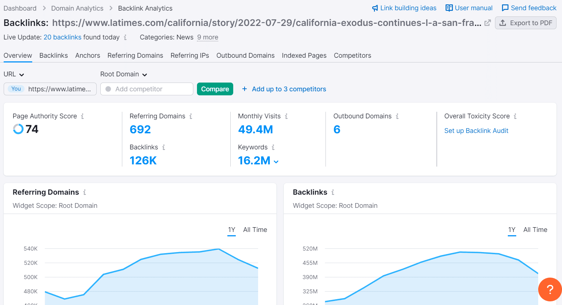Open the Root Domain scope dropdown
The width and height of the screenshot is (562, 305).
[124, 74]
